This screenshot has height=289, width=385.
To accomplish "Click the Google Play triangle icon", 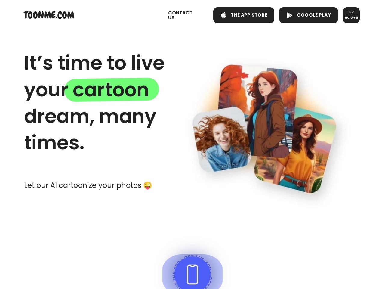I will pyautogui.click(x=289, y=15).
